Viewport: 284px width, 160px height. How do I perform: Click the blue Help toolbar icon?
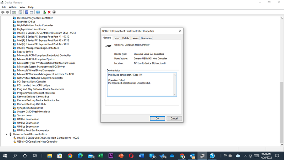[27, 12]
